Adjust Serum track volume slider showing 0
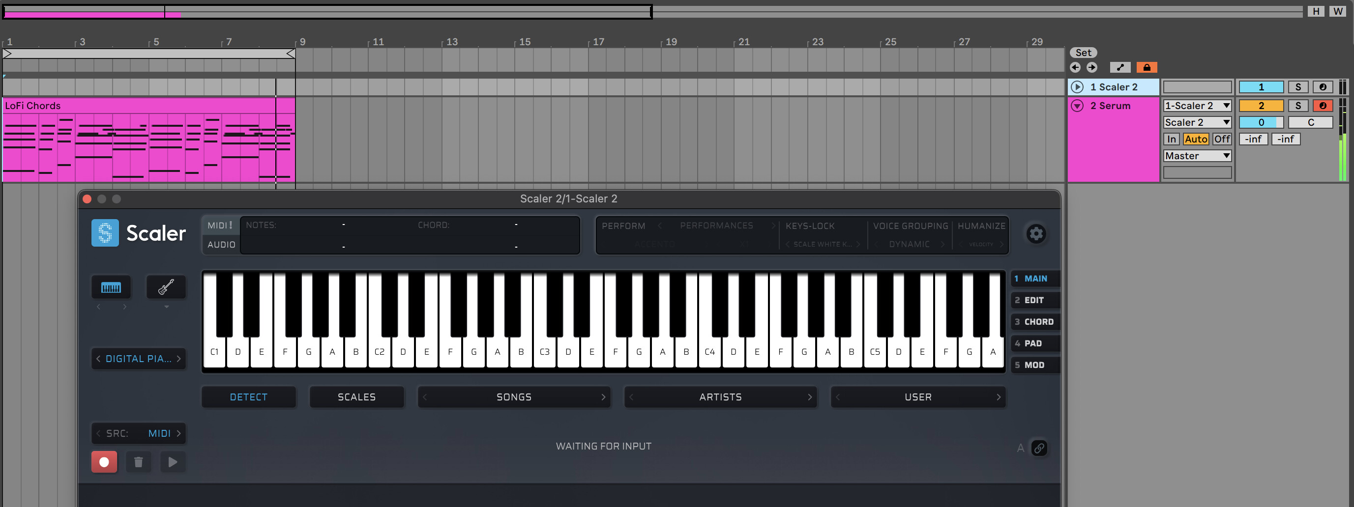 1261,122
